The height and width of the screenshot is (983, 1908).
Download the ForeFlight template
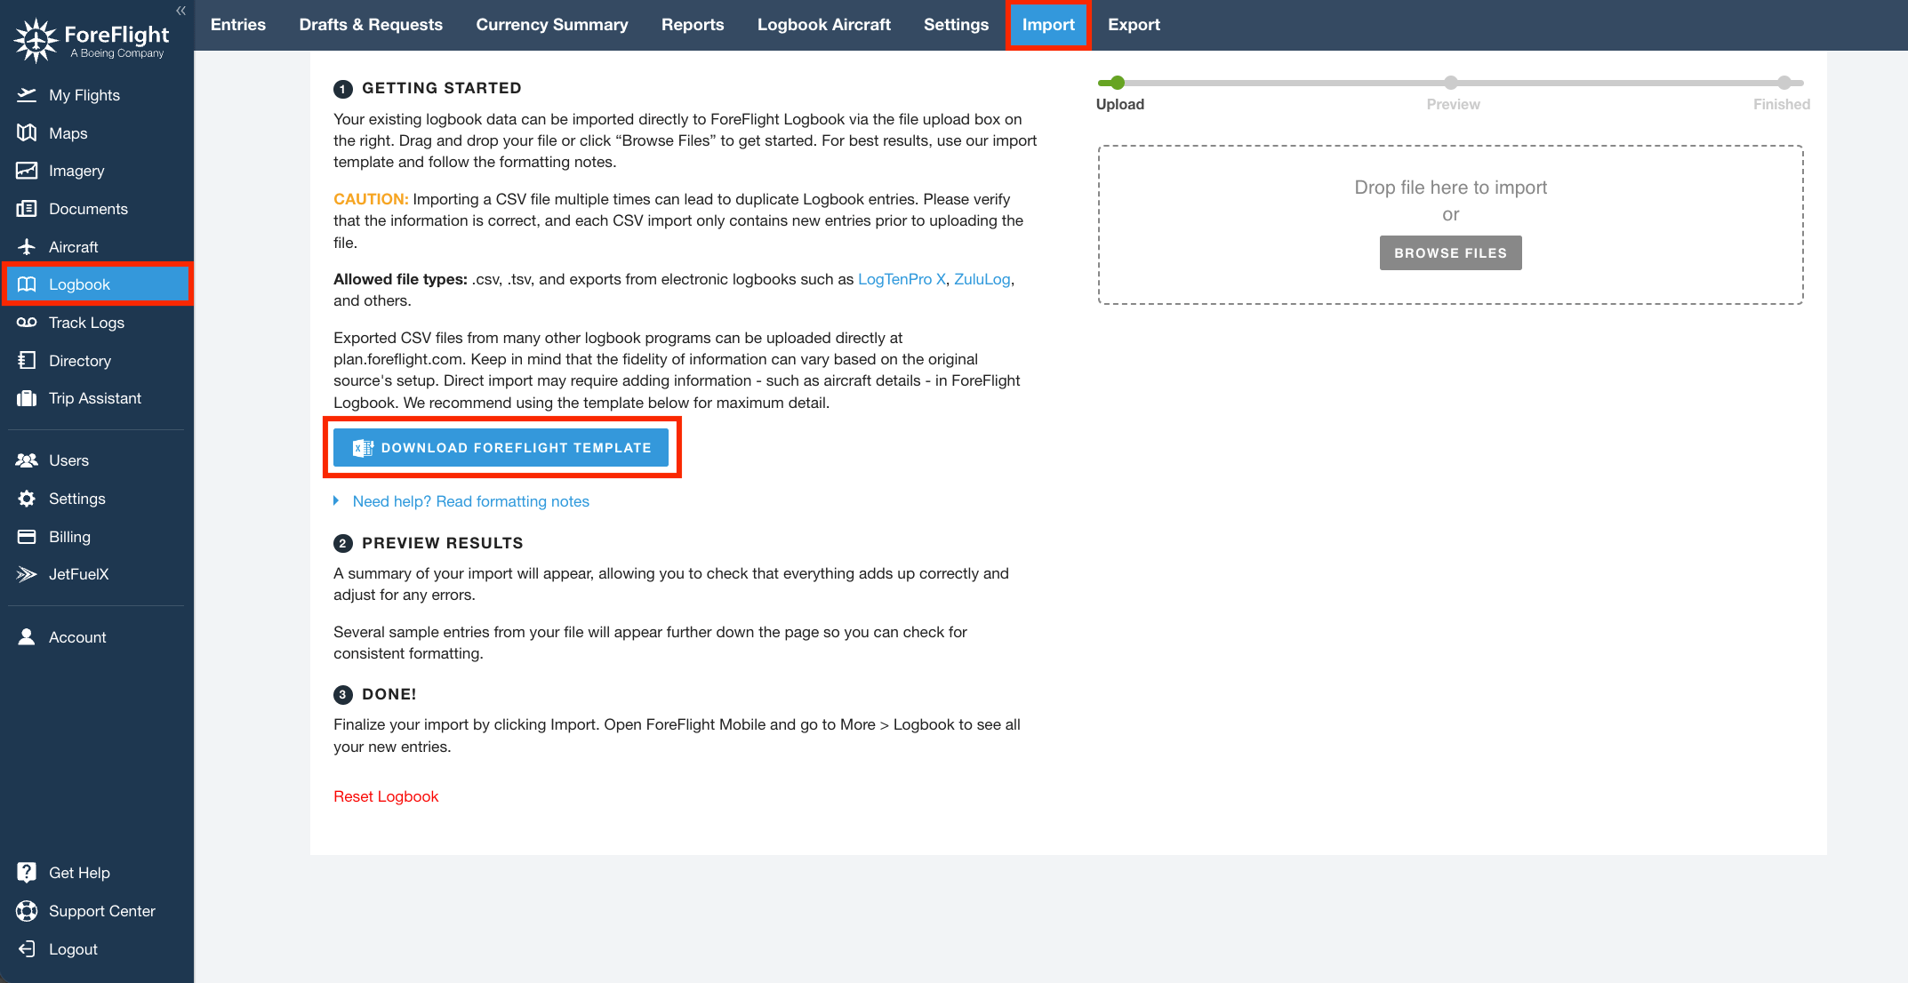pos(501,448)
